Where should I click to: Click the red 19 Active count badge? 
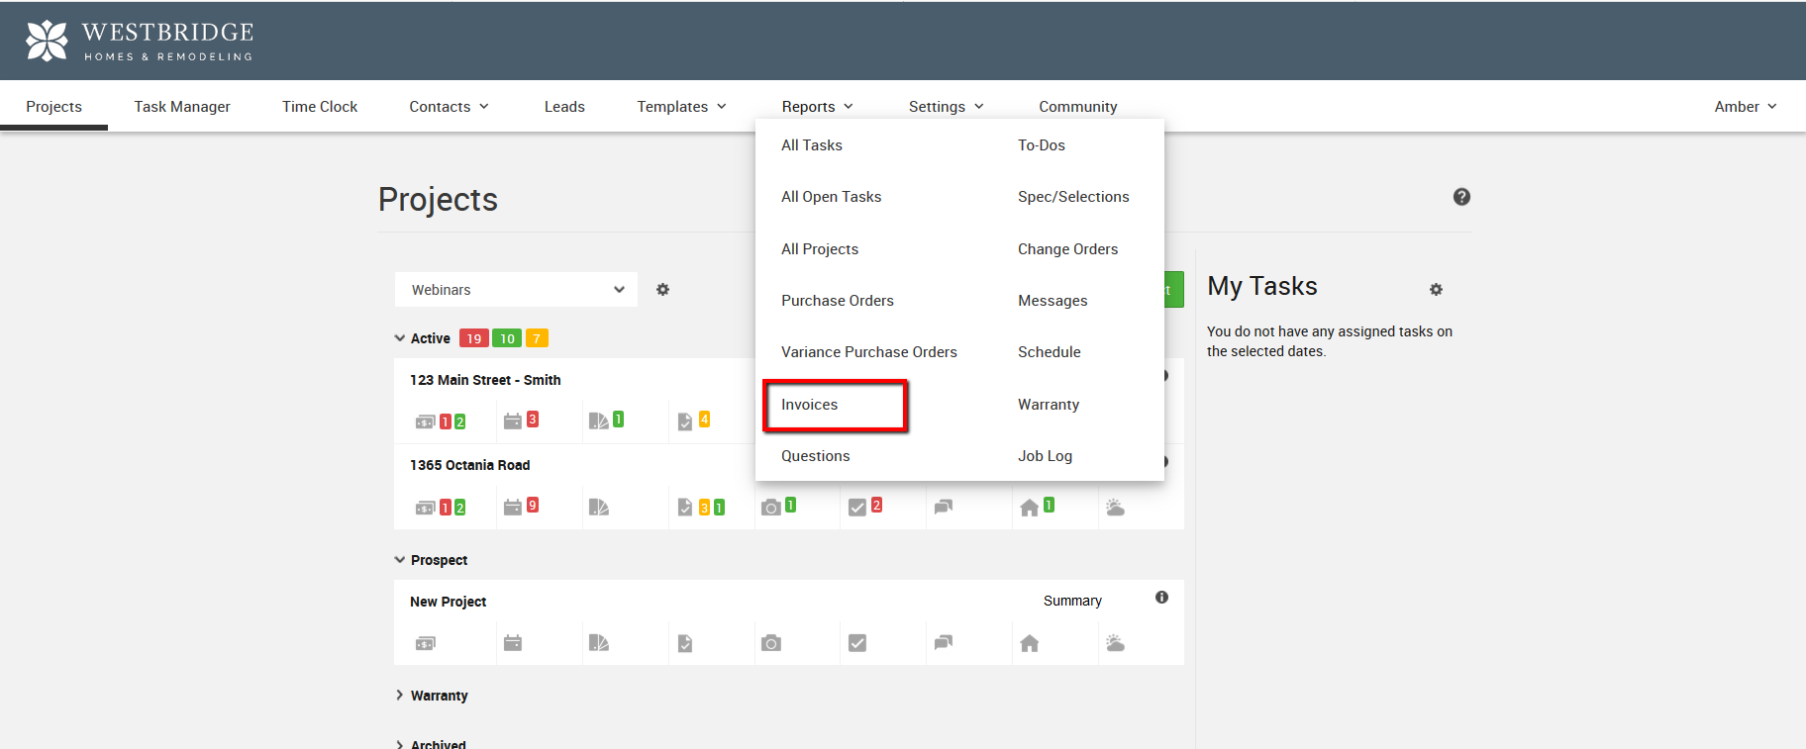click(473, 338)
